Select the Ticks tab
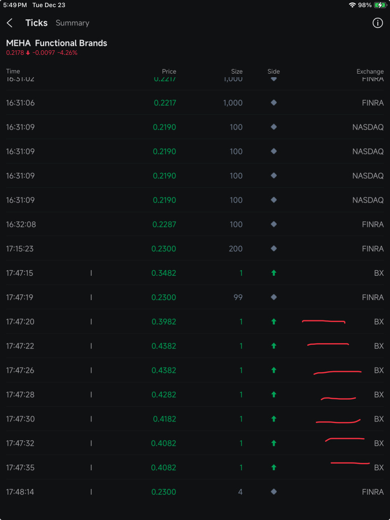 point(37,23)
